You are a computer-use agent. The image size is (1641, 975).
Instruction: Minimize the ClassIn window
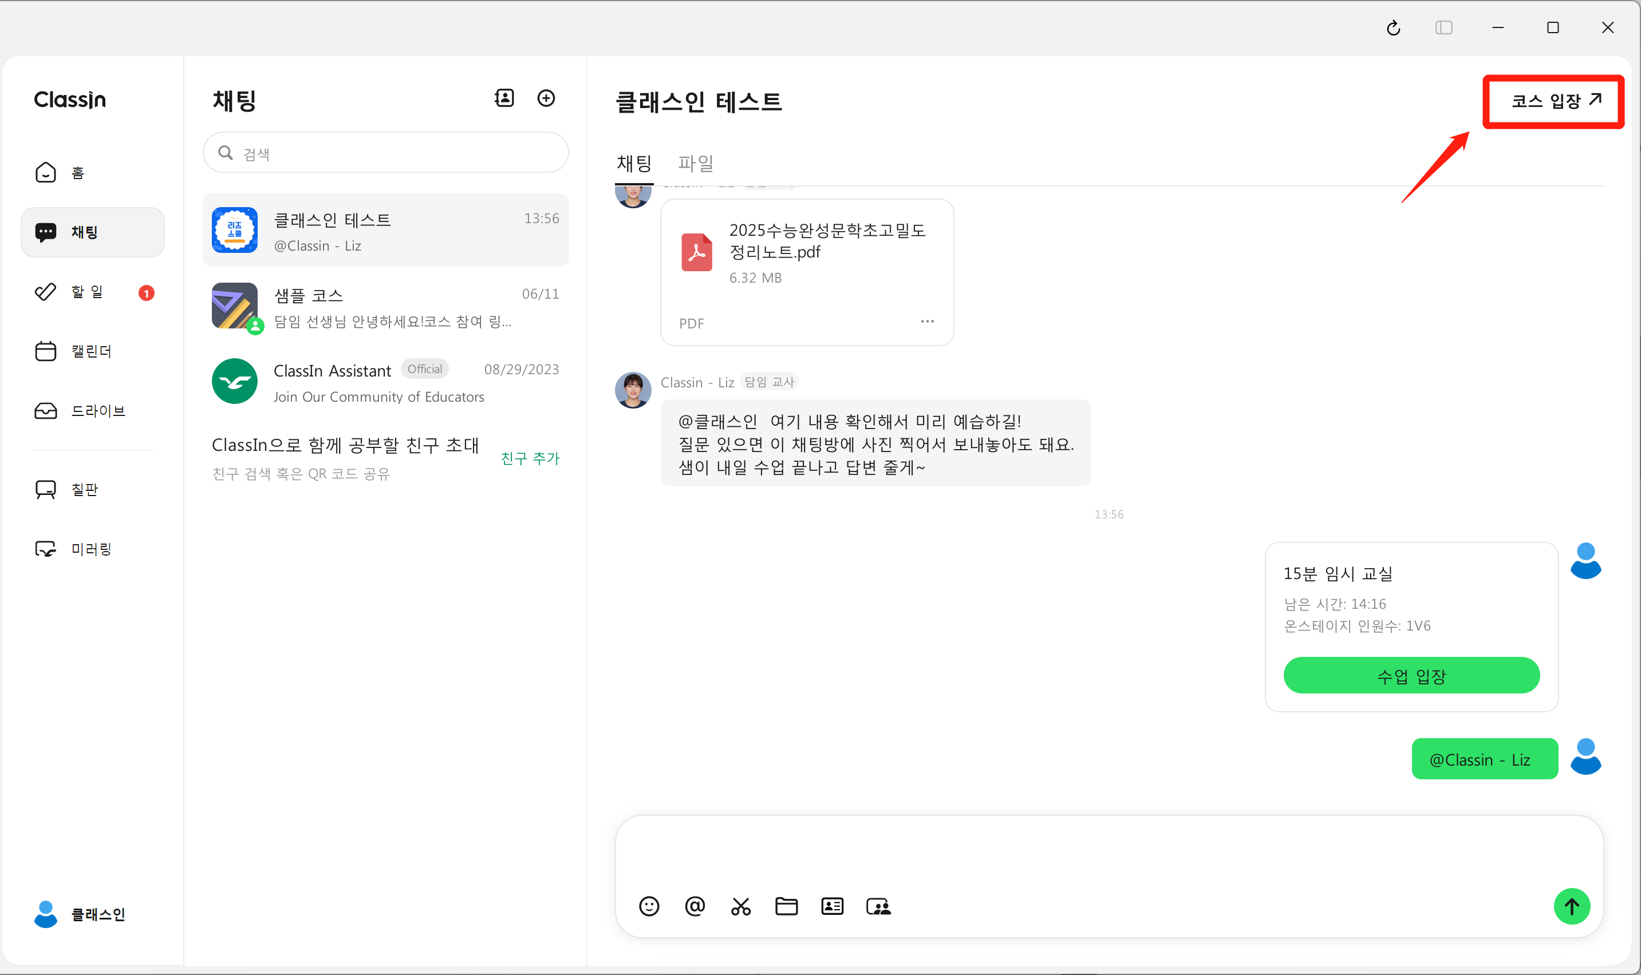tap(1498, 27)
